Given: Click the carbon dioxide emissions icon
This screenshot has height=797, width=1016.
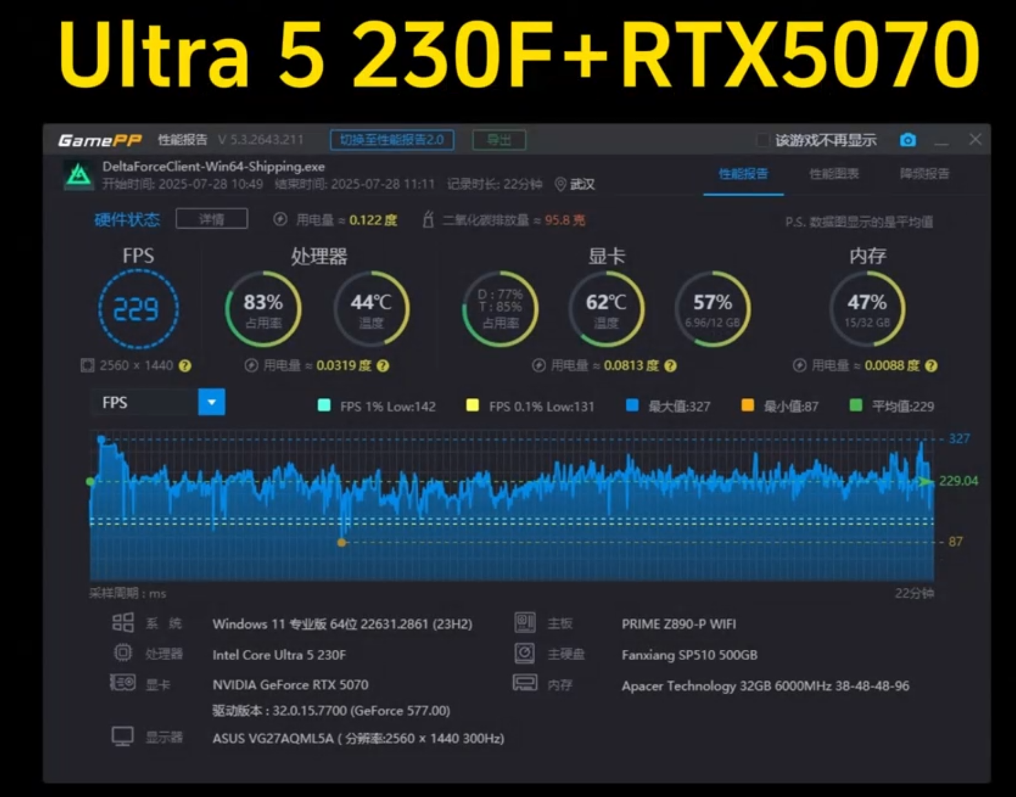Looking at the screenshot, I should (427, 220).
